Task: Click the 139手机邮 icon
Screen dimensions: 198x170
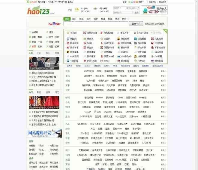Action: coord(118,56)
